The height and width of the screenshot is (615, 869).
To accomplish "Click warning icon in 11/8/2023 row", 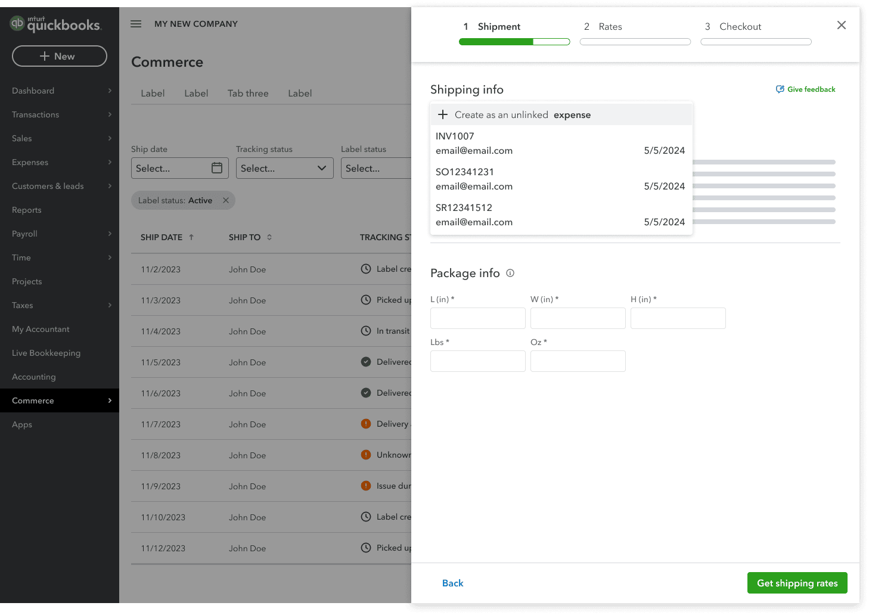I will 366,455.
